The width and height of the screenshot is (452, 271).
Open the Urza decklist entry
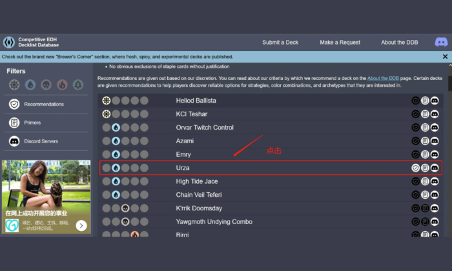(183, 168)
